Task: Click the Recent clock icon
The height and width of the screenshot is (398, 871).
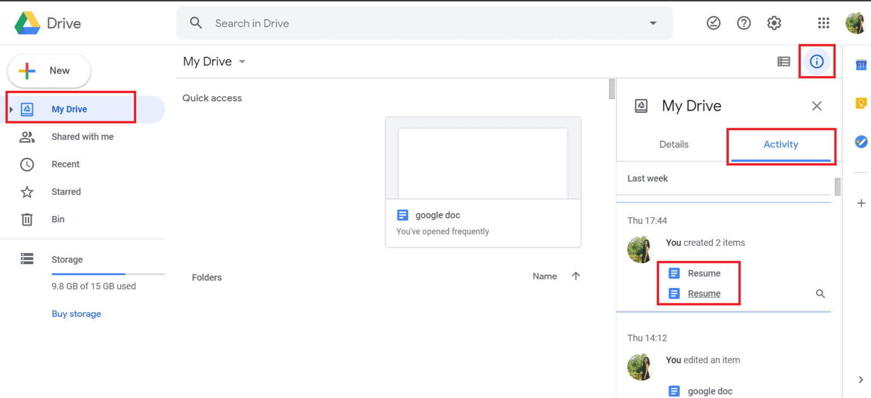Action: (27, 164)
